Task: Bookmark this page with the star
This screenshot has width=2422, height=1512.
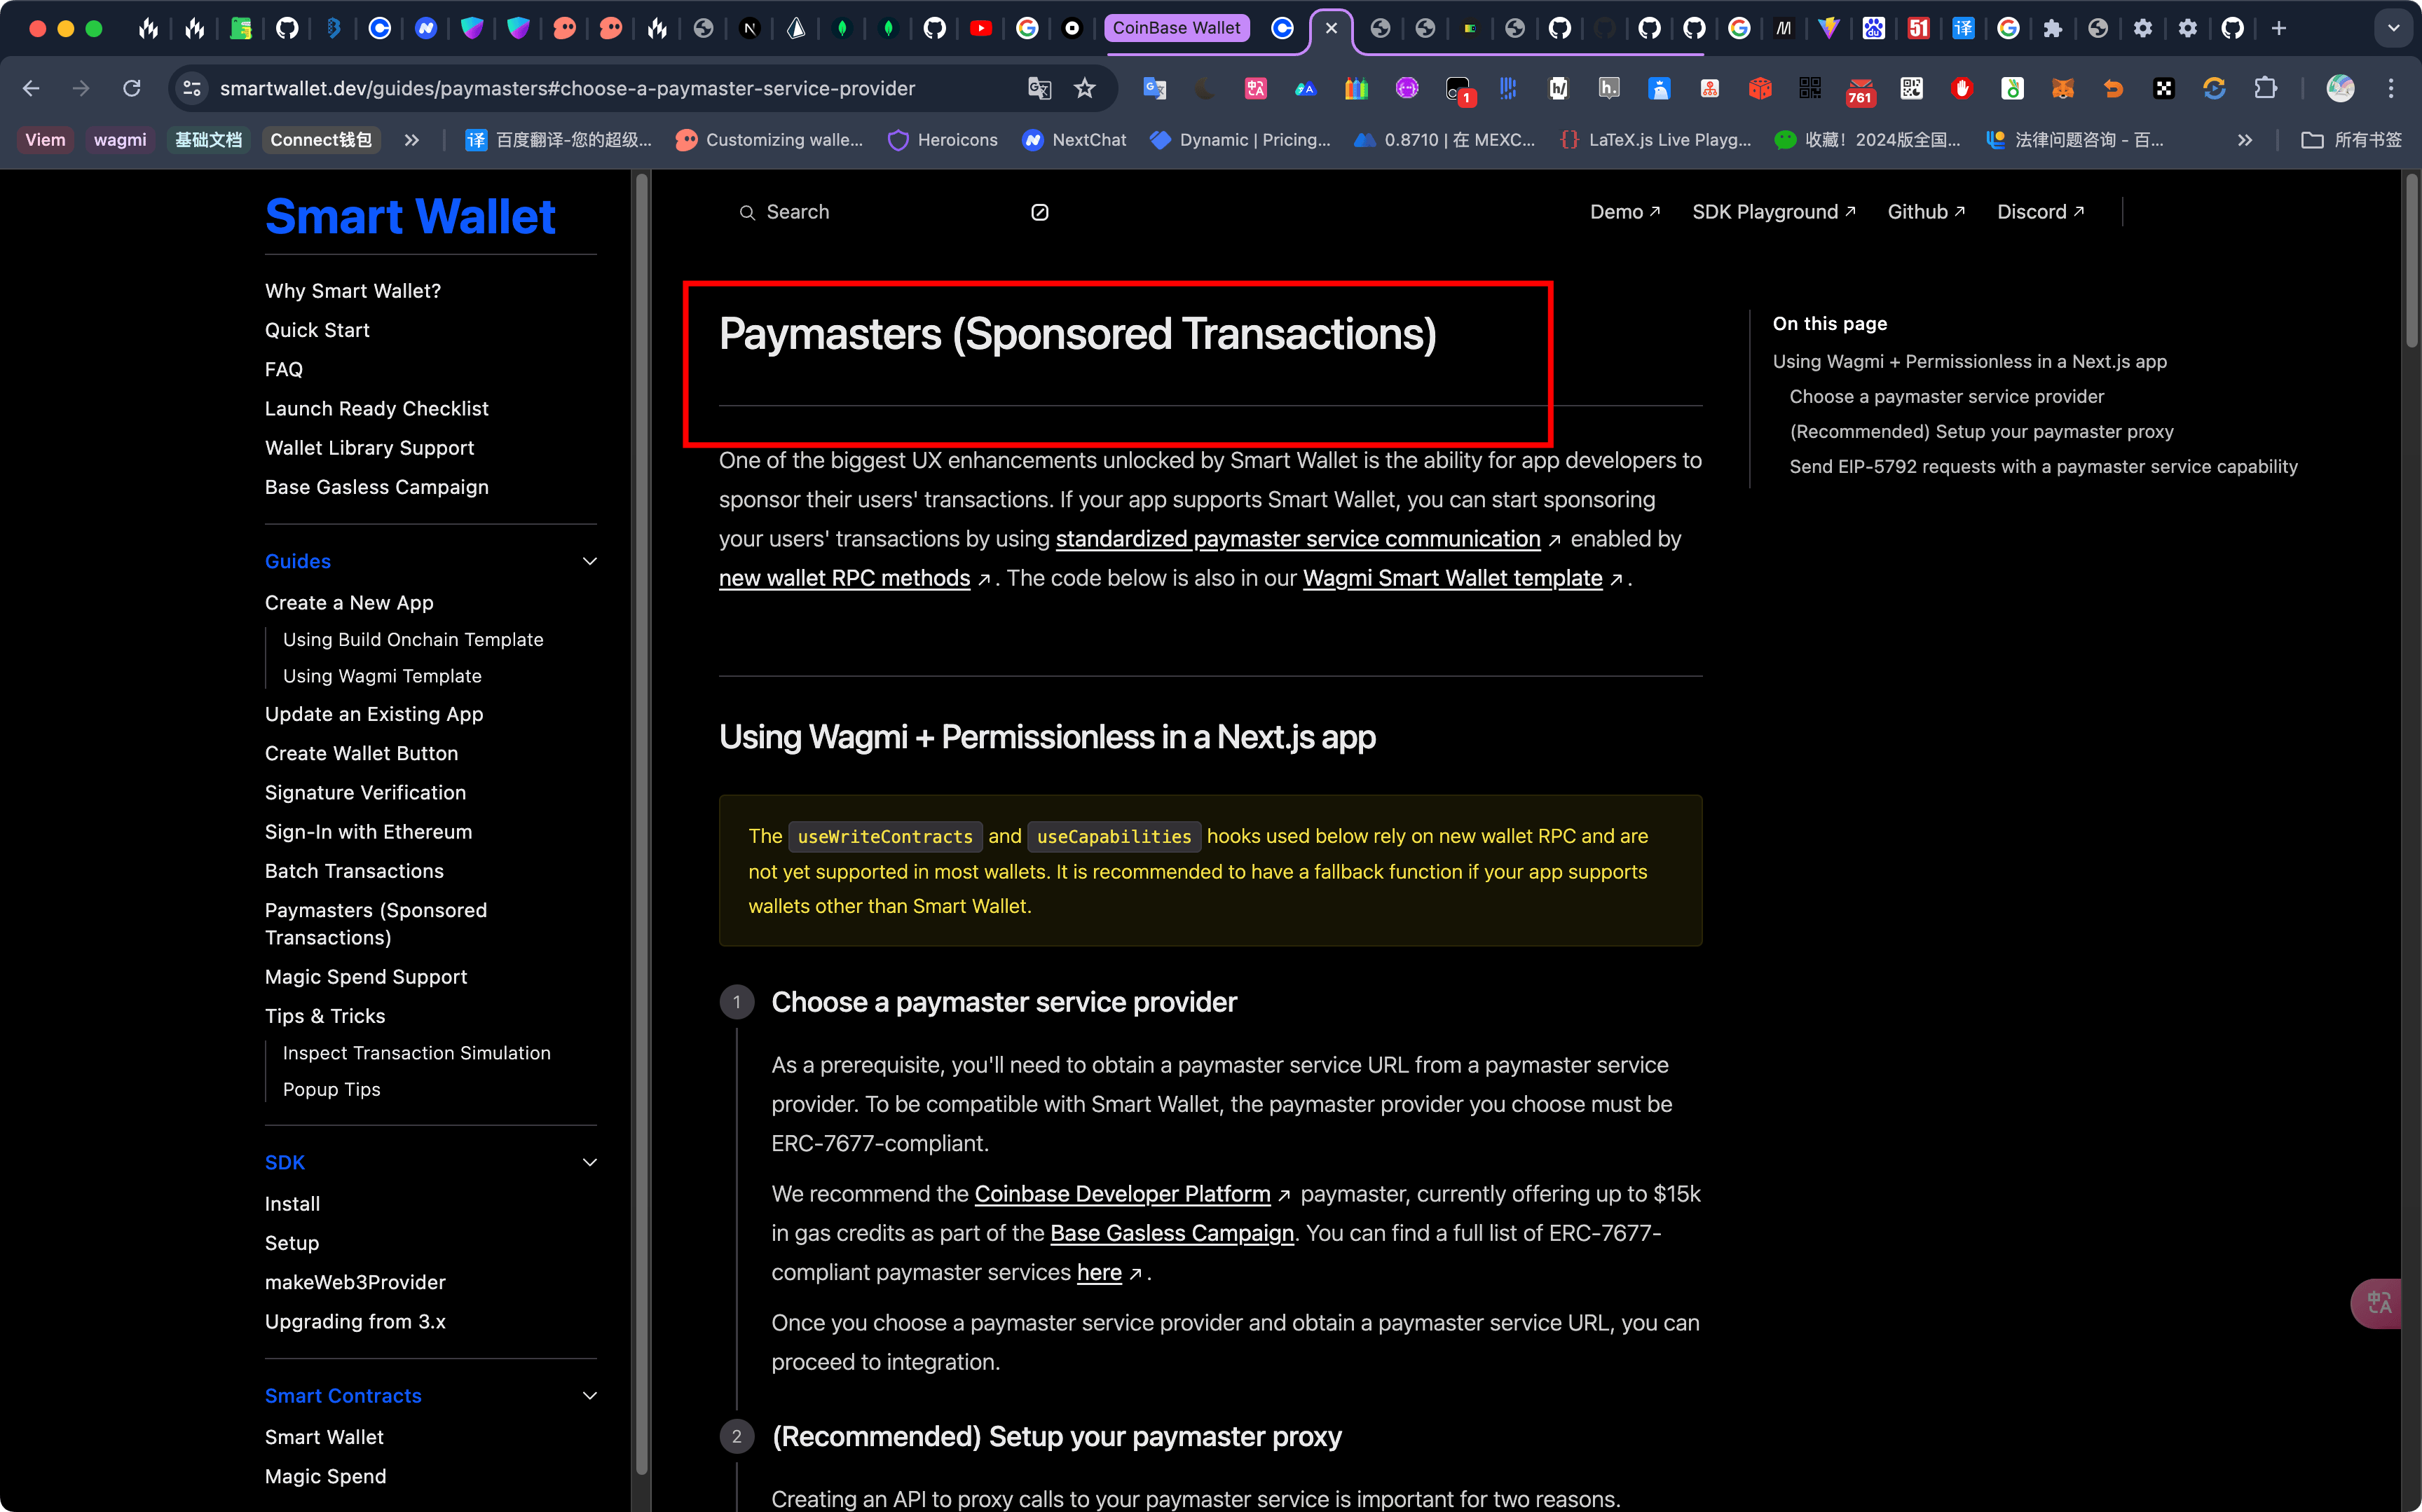Action: [x=1085, y=89]
